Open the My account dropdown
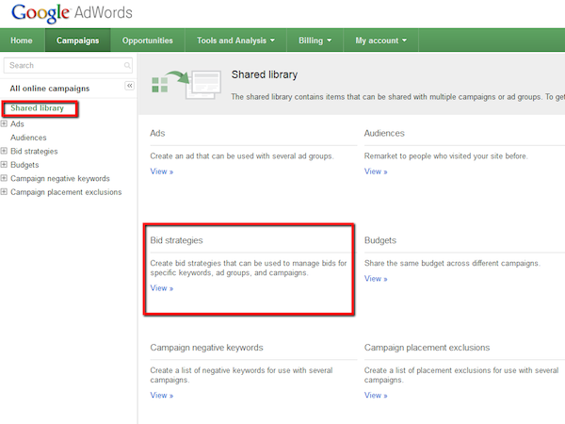565x424 pixels. pos(380,41)
